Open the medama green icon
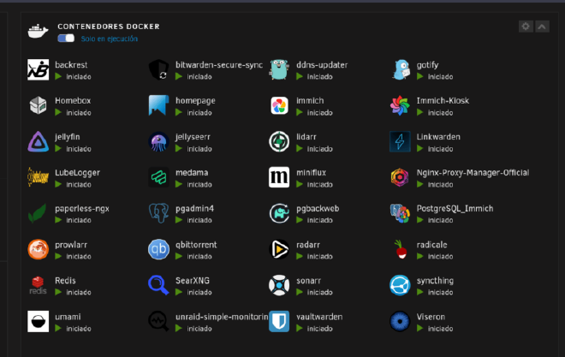Viewport: 565px width, 357px height. [x=159, y=177]
